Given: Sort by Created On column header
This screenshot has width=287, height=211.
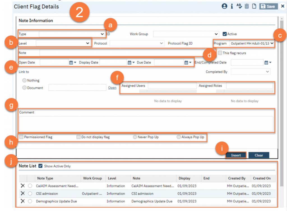Looking at the screenshot, I should pyautogui.click(x=262, y=178).
